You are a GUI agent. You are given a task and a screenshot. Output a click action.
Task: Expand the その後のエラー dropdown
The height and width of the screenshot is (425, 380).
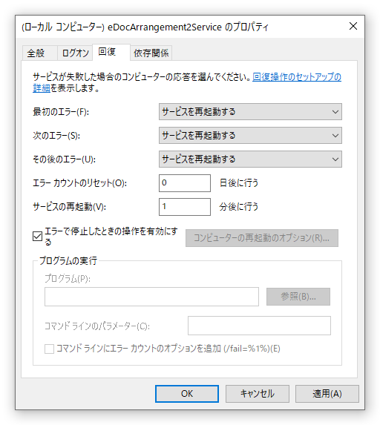250,159
